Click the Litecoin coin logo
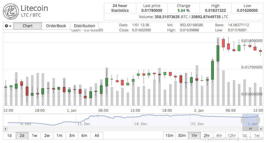 11,12
